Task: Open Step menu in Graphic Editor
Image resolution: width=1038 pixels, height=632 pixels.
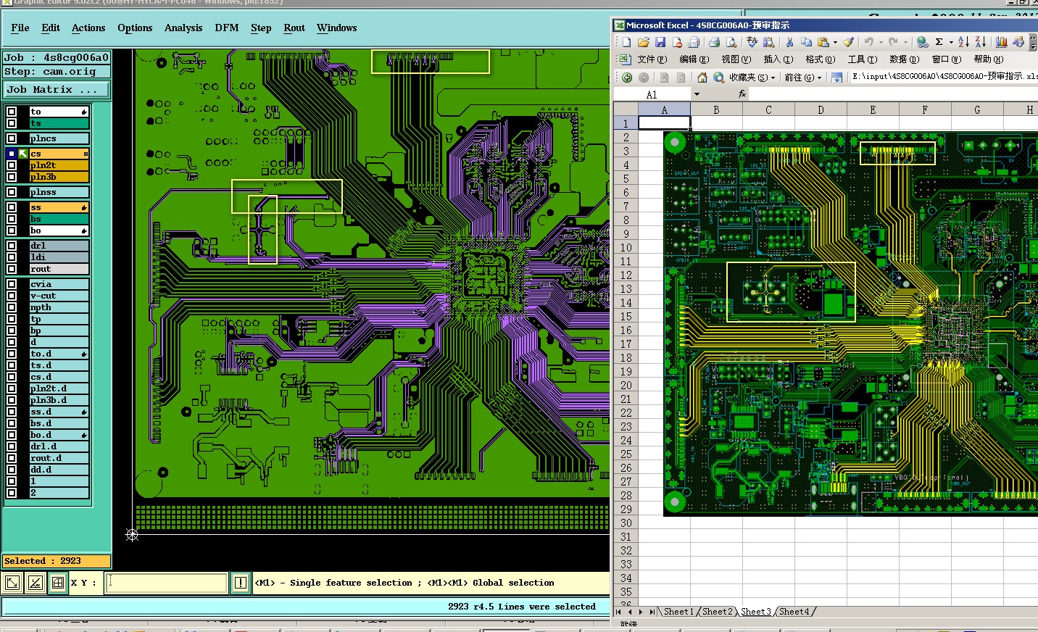Action: (261, 28)
